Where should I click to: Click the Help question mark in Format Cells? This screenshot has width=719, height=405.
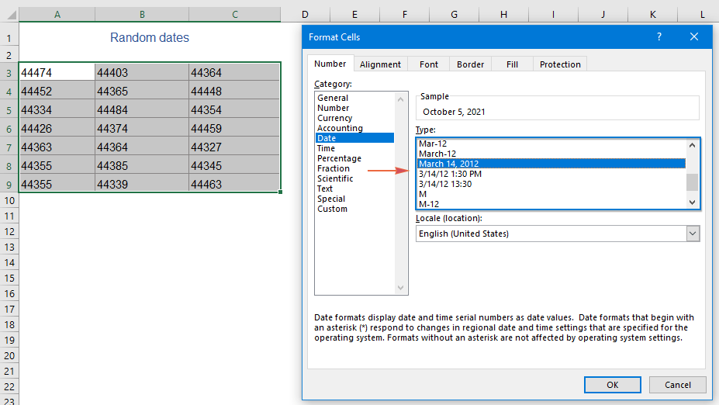tap(659, 36)
